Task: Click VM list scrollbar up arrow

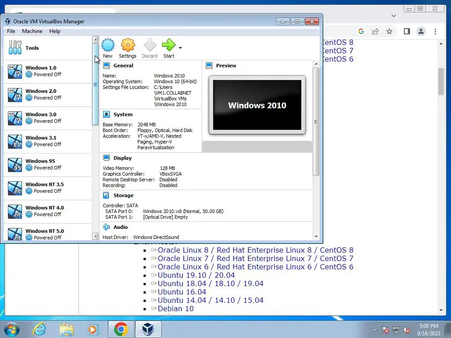Action: tap(95, 40)
